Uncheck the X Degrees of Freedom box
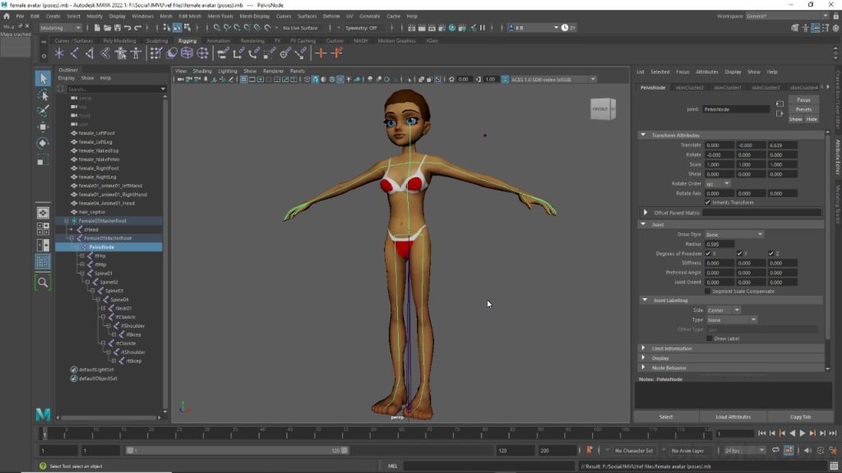The width and height of the screenshot is (842, 473). [708, 252]
